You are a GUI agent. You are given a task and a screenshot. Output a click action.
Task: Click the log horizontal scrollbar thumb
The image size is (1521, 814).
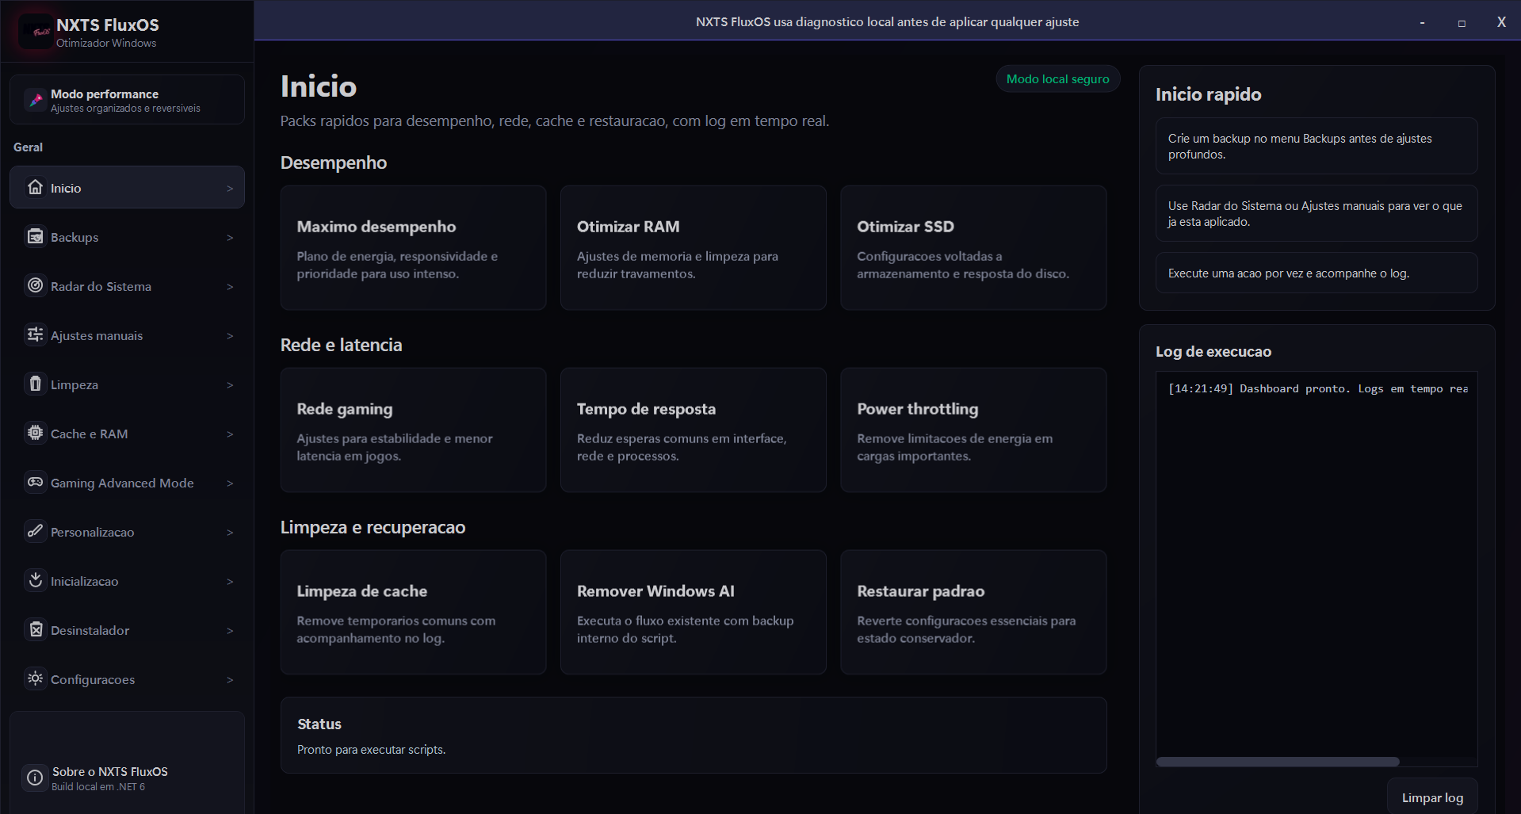1278,762
